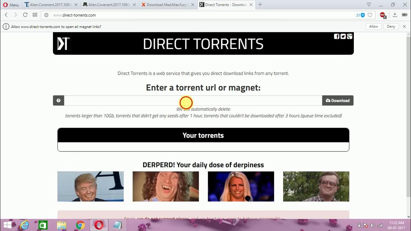Open the Twitter social icon
This screenshot has width=411, height=231.
(x=343, y=36)
